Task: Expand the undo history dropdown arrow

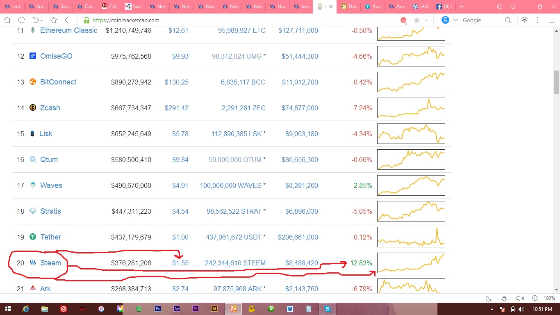Action: [42, 21]
